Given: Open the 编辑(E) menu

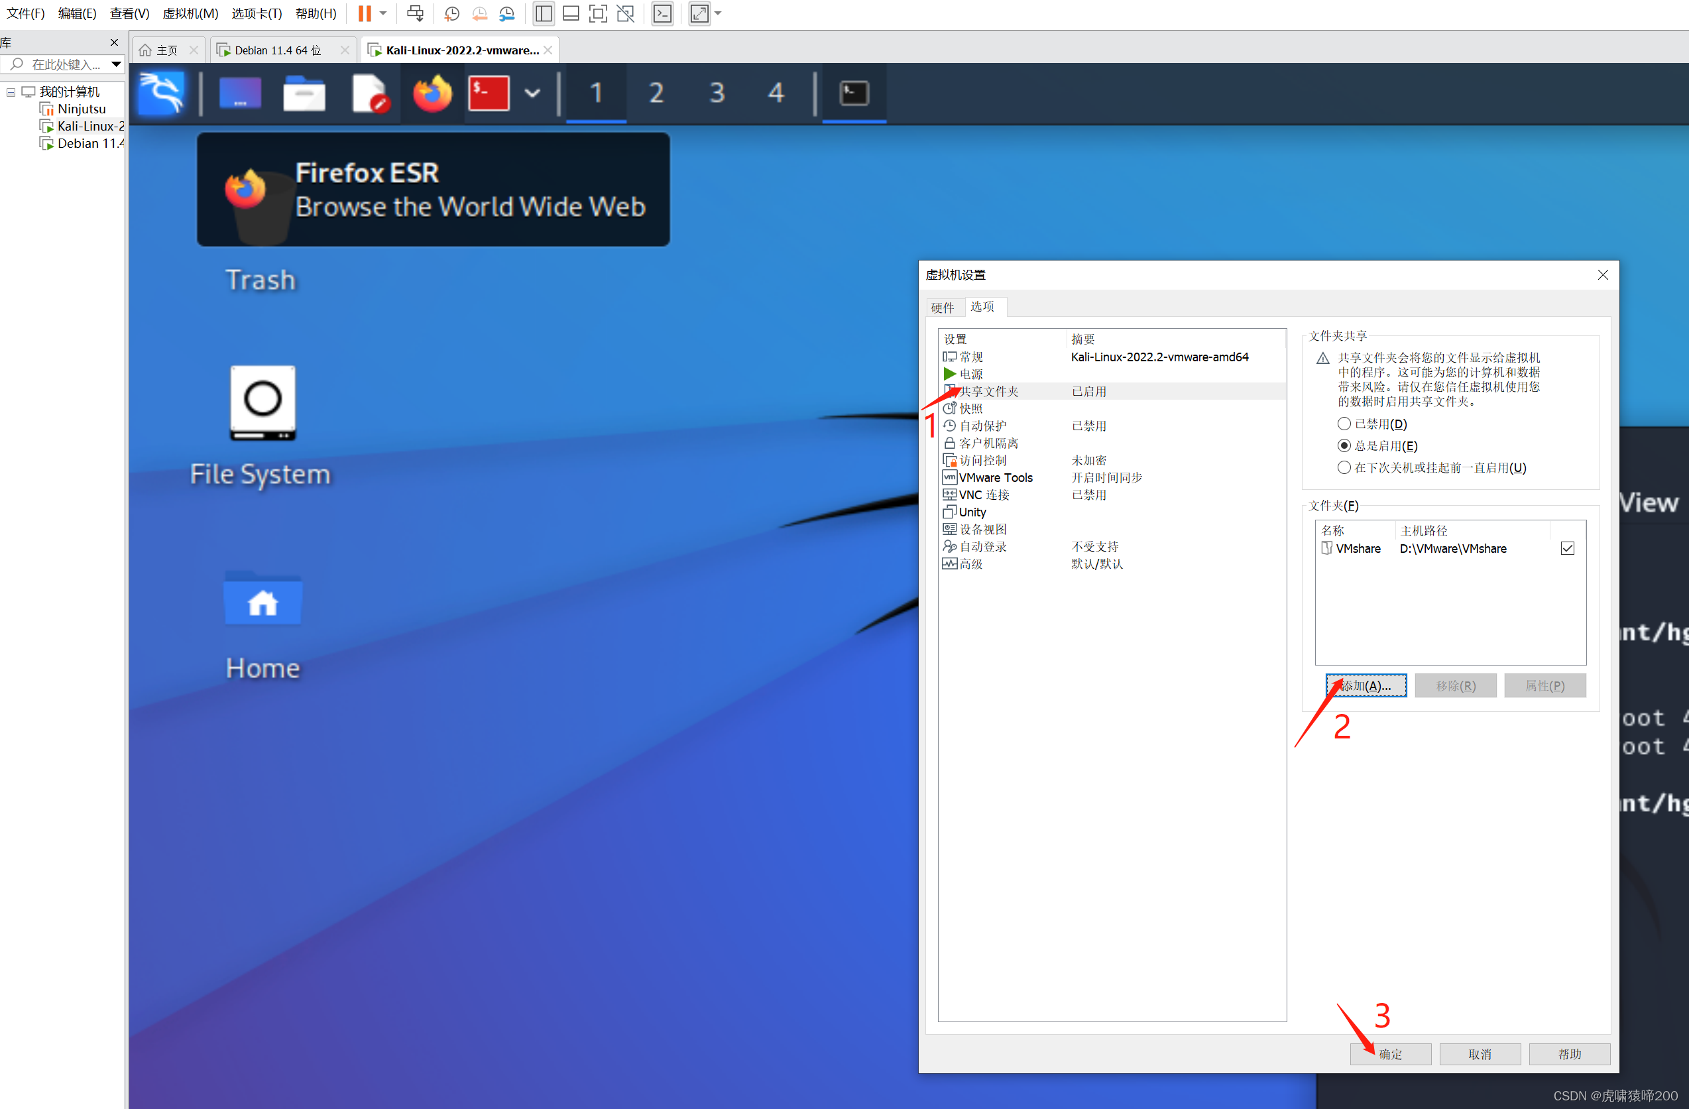Looking at the screenshot, I should (x=78, y=13).
